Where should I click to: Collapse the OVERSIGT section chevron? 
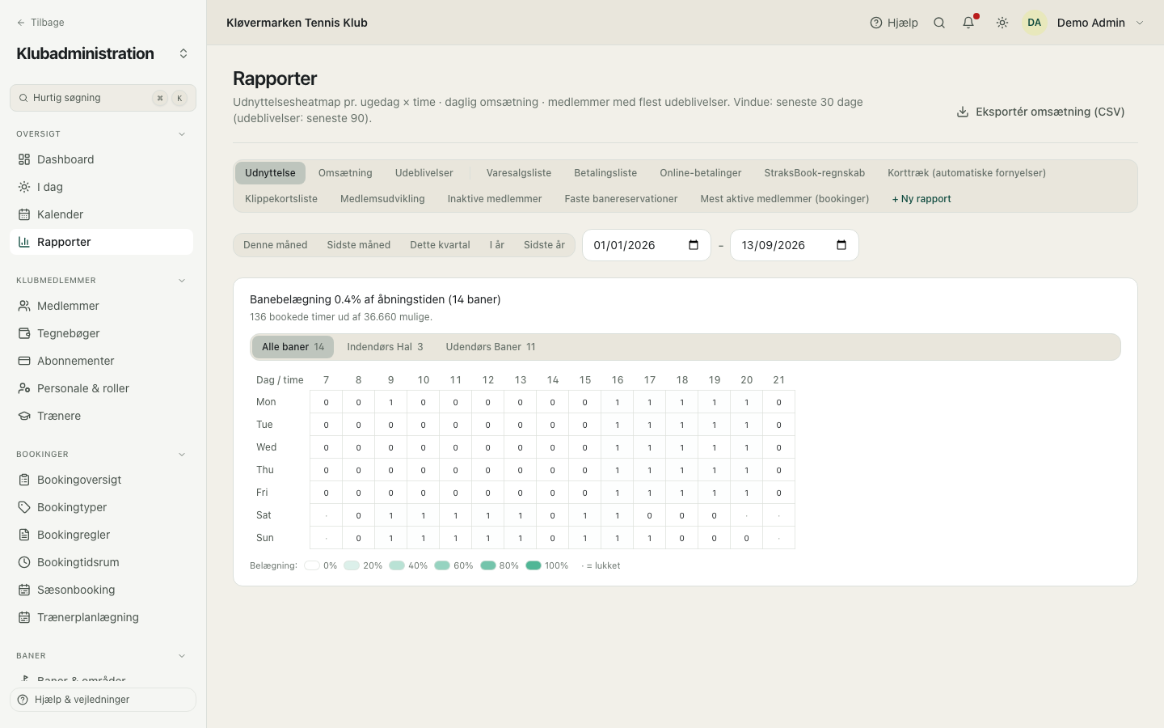pyautogui.click(x=182, y=134)
